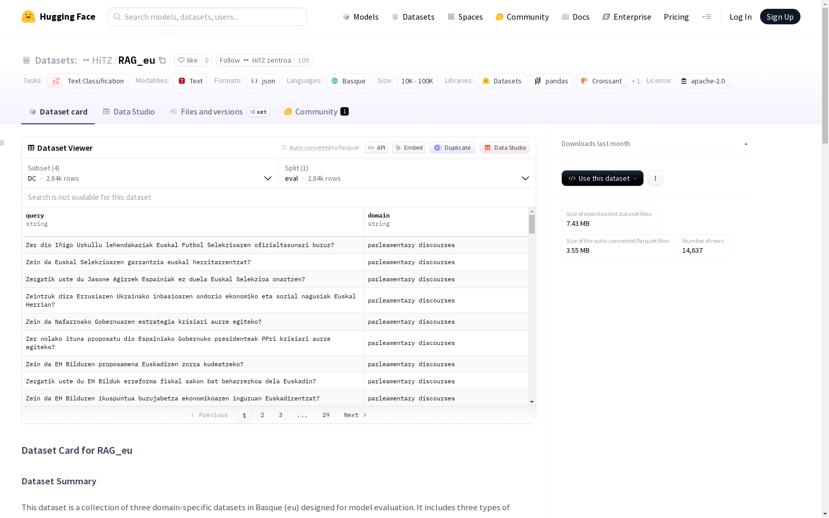Viewport: 829px width, 518px height.
Task: Open the Community header menu item
Action: [x=522, y=17]
